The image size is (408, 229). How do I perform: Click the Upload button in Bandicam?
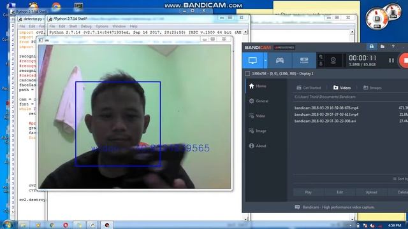click(x=371, y=192)
